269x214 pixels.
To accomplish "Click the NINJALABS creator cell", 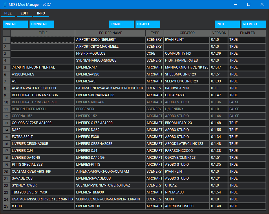I will point(187,192).
